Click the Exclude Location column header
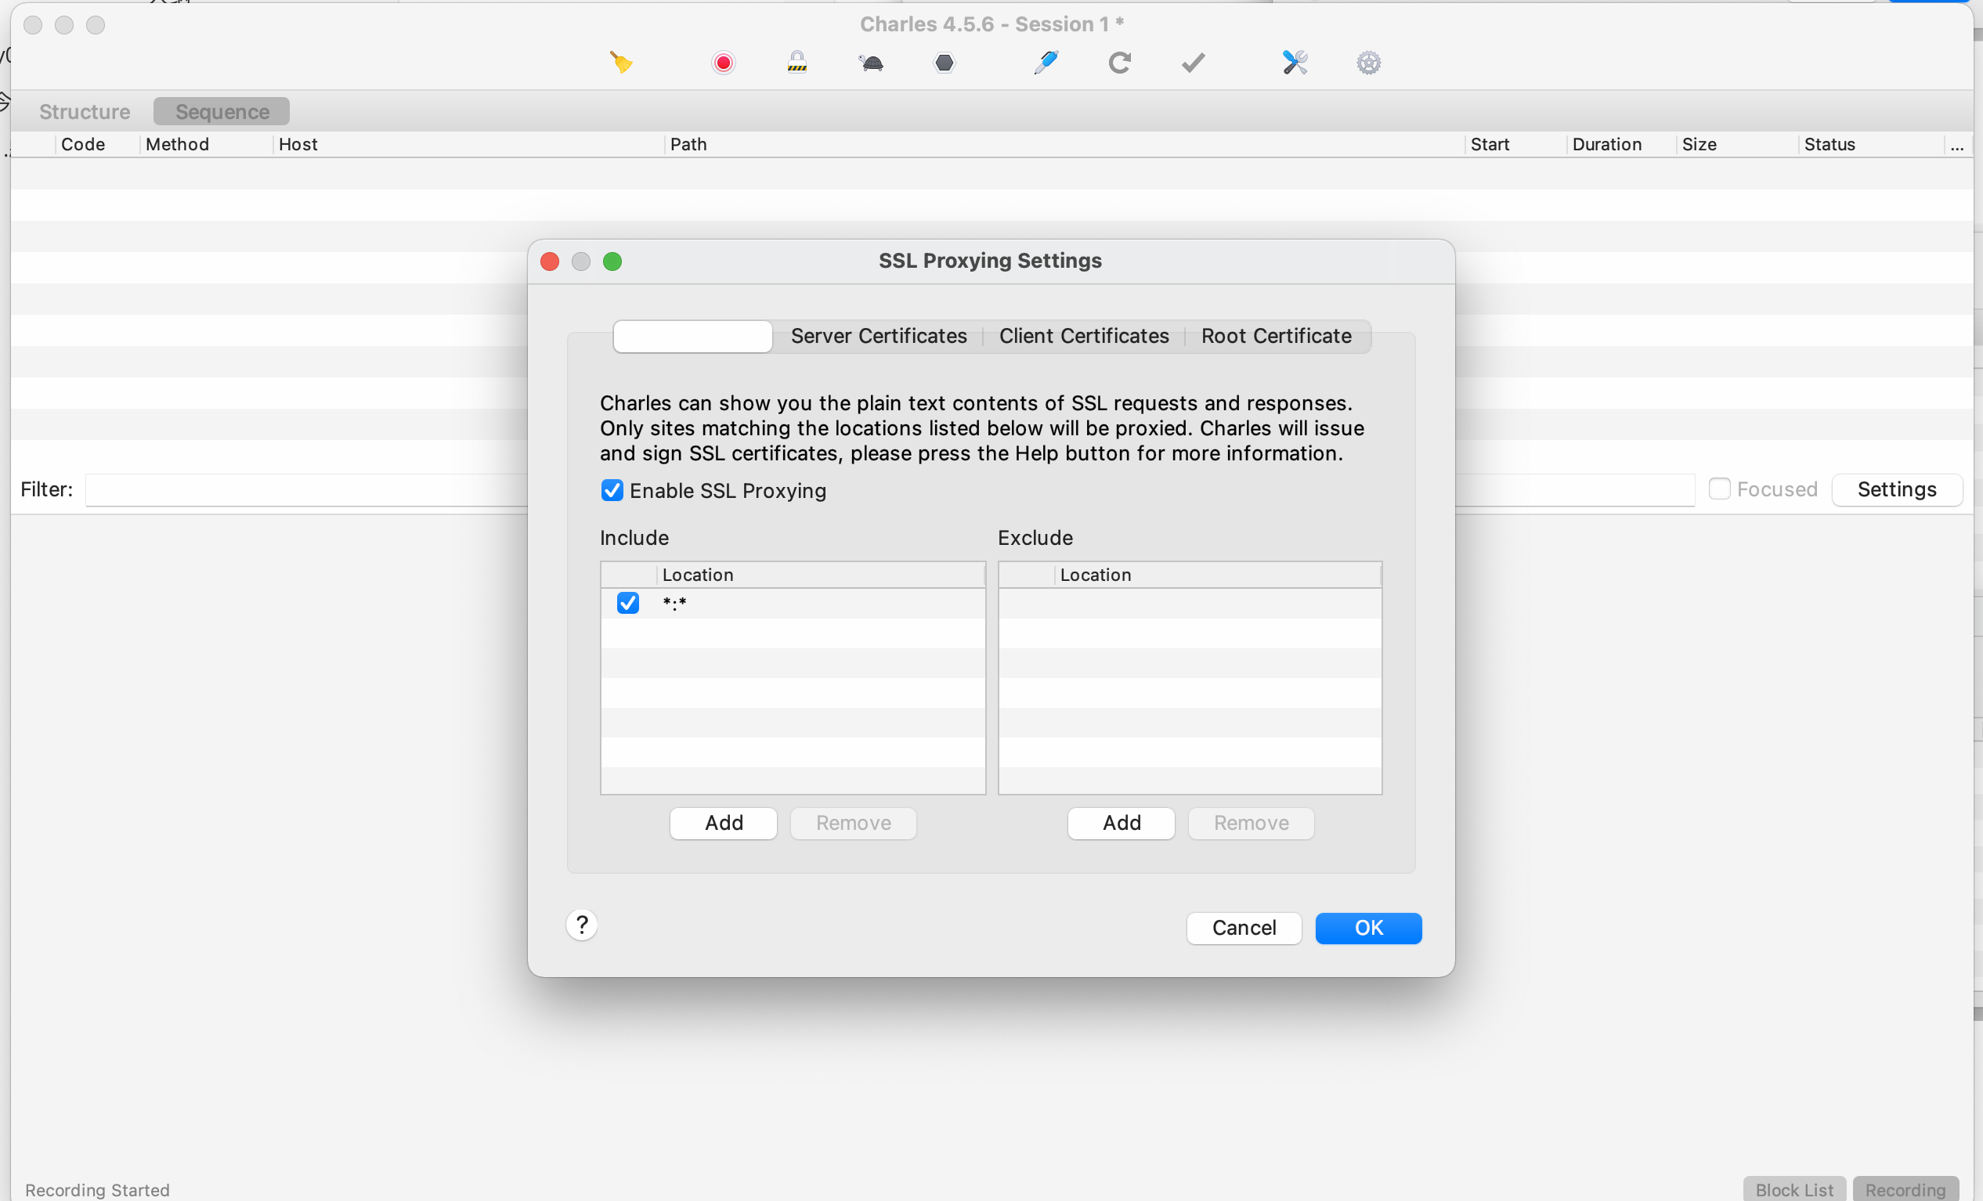The image size is (1983, 1201). click(1217, 575)
